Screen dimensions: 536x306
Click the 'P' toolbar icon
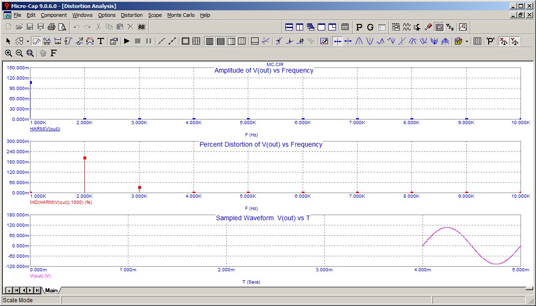(x=359, y=27)
